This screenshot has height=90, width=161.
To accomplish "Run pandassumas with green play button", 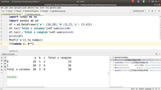I will click(149, 11).
